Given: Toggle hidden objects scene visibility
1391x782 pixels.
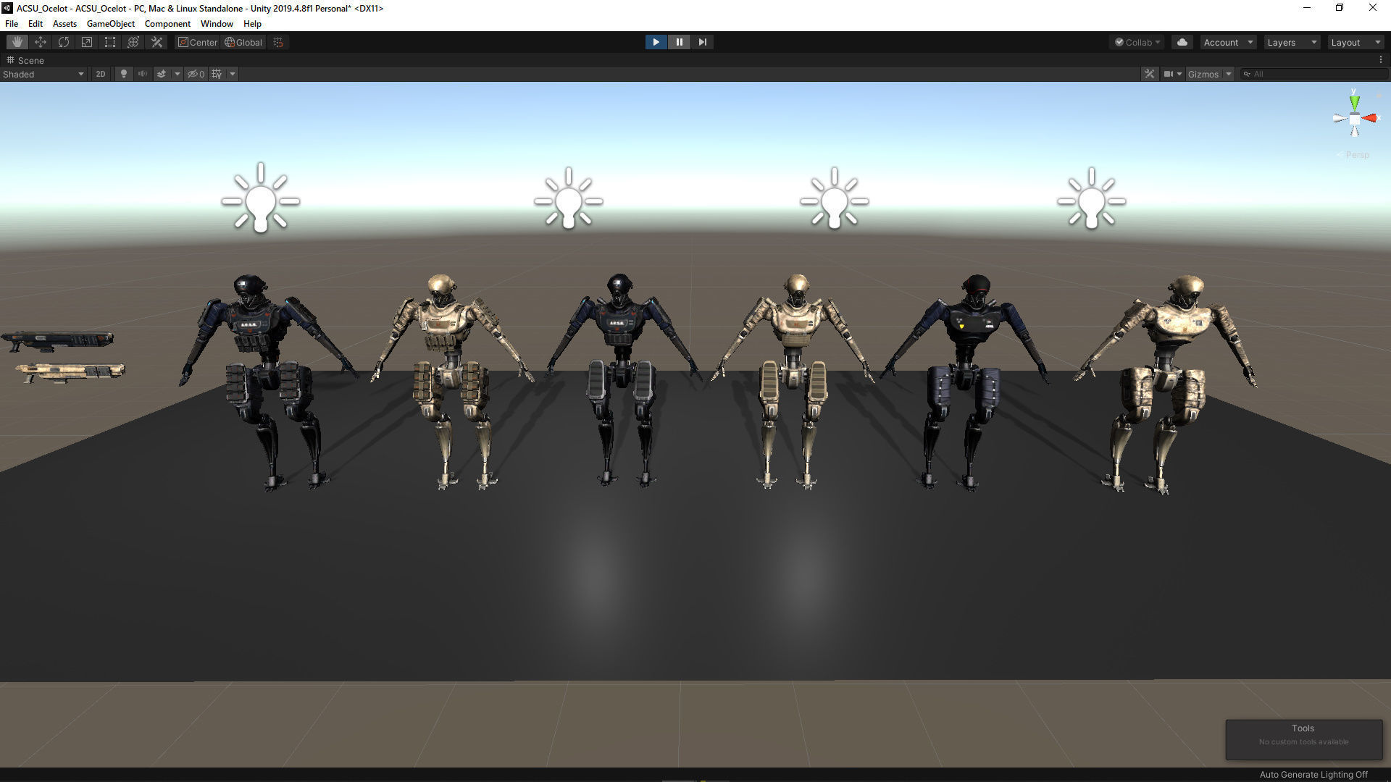Looking at the screenshot, I should tap(196, 74).
